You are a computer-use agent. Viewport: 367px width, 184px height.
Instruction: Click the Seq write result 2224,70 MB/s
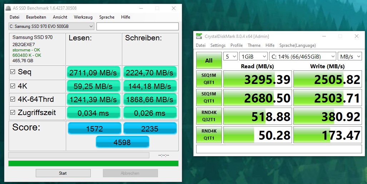click(150, 73)
